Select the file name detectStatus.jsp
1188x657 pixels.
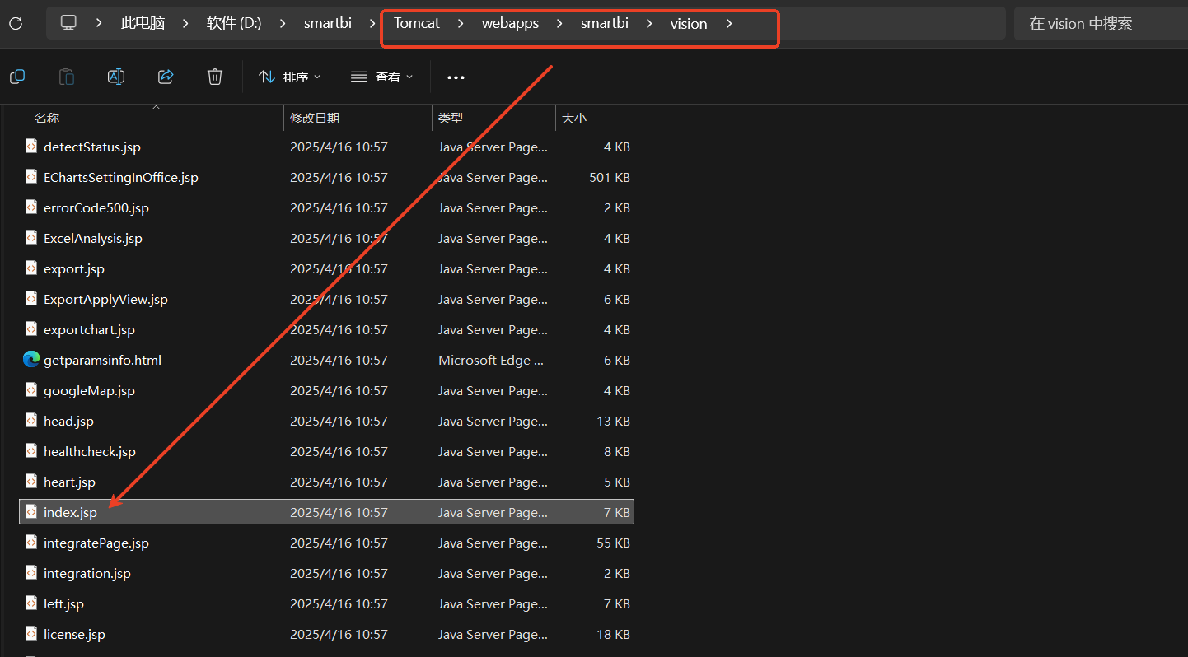coord(92,147)
